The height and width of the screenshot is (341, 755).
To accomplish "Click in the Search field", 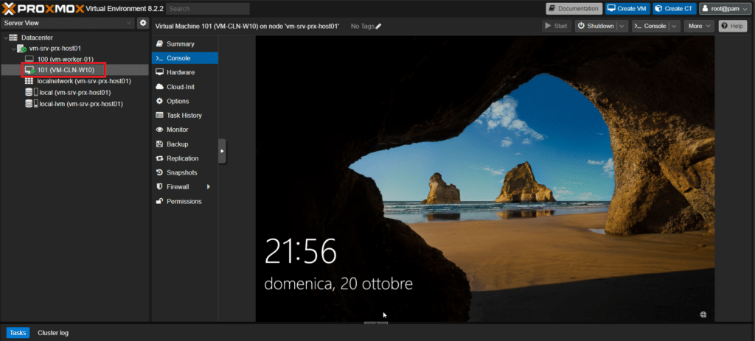I will [207, 9].
